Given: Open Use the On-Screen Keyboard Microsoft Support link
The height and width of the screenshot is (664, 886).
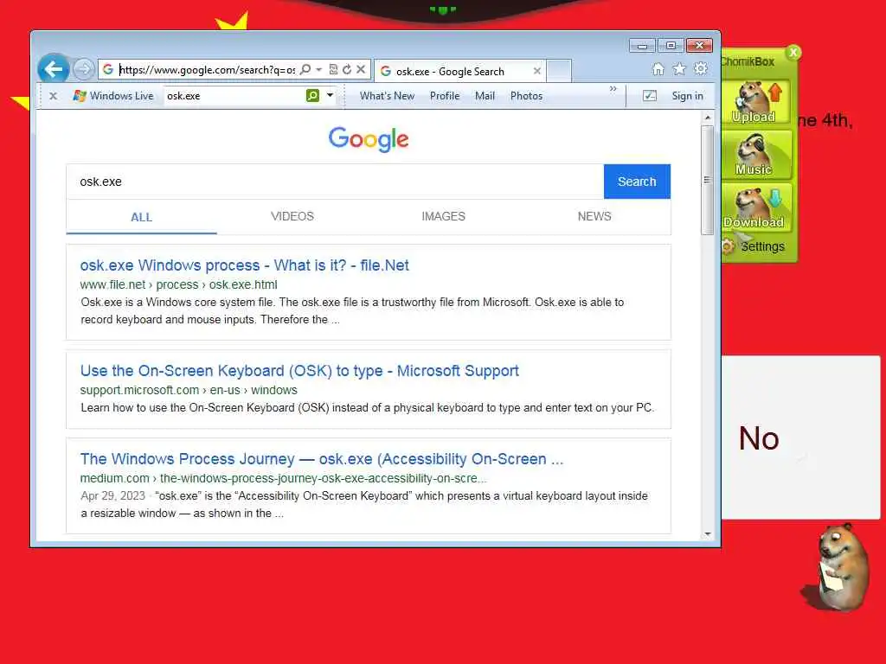Looking at the screenshot, I should [x=299, y=371].
